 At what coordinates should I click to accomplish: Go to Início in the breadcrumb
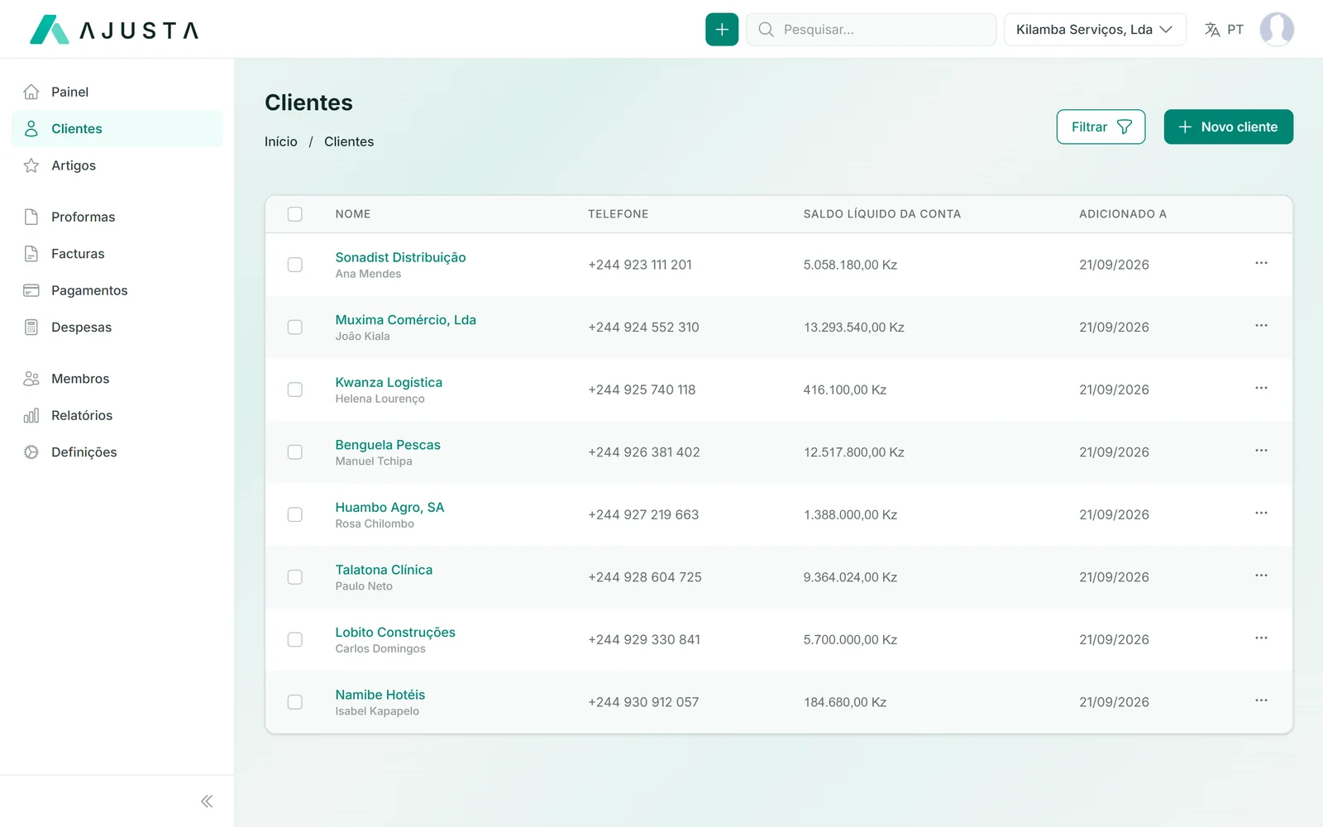click(281, 141)
